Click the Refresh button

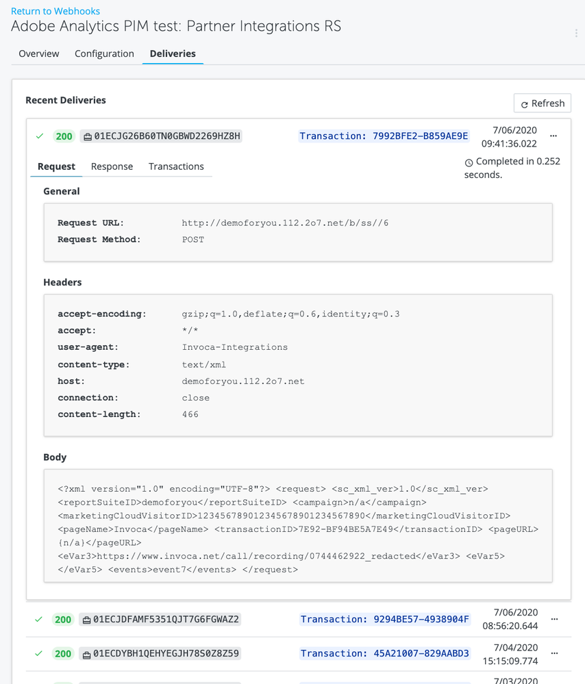coord(542,103)
